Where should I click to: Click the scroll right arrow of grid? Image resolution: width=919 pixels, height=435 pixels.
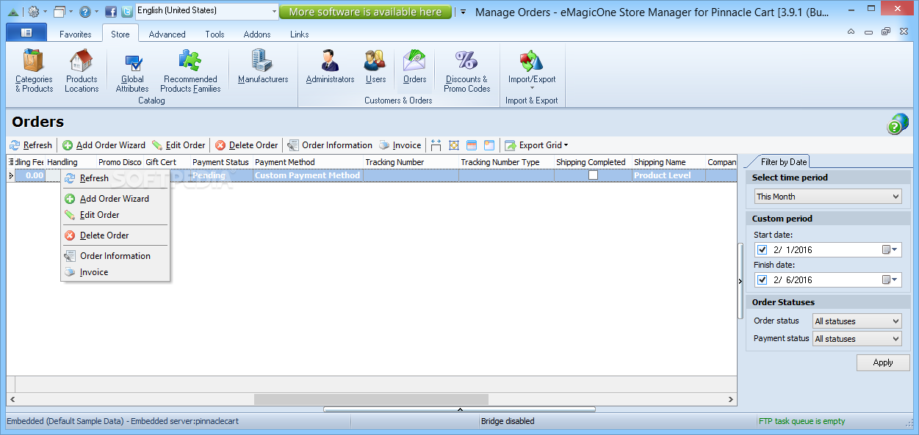pos(731,400)
